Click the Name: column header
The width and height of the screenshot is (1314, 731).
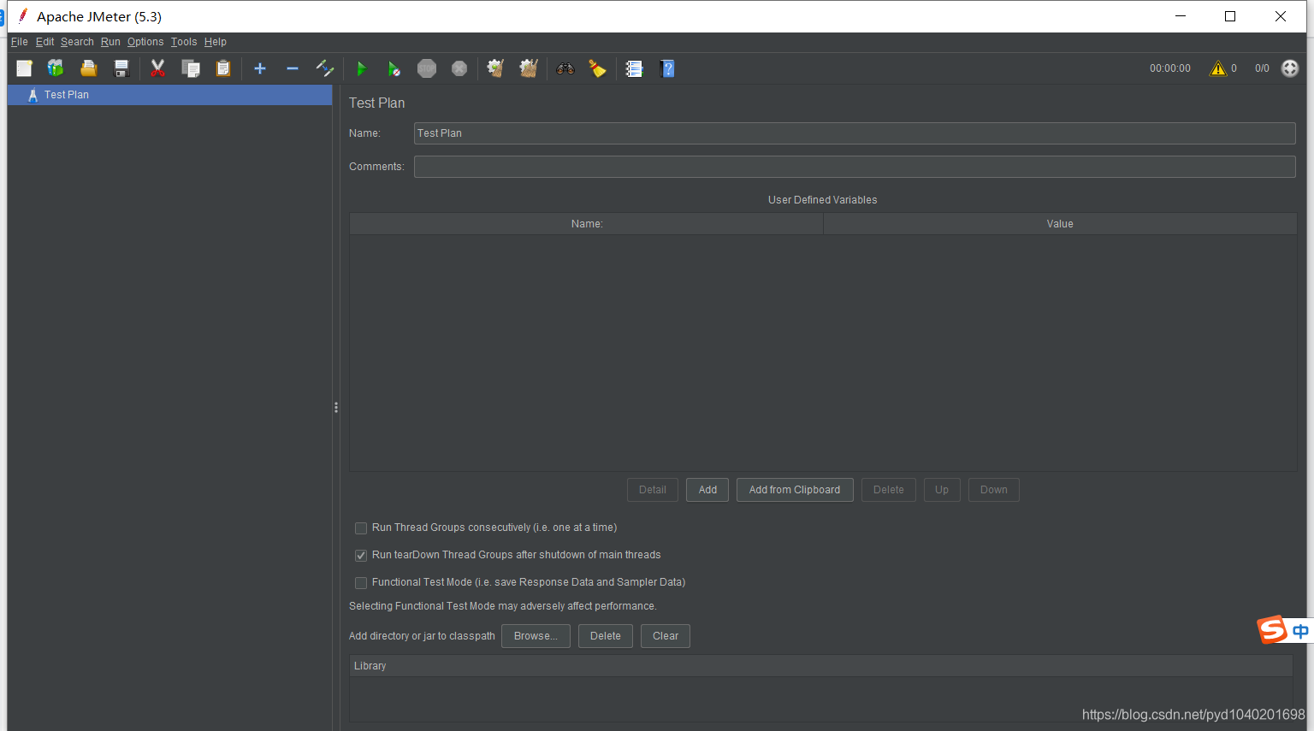(587, 224)
